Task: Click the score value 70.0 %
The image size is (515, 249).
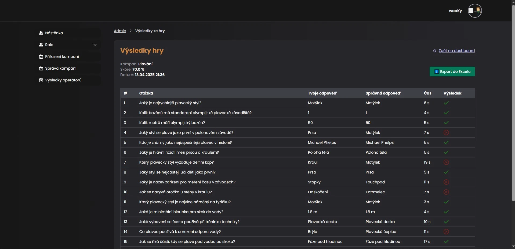Action: pos(138,69)
